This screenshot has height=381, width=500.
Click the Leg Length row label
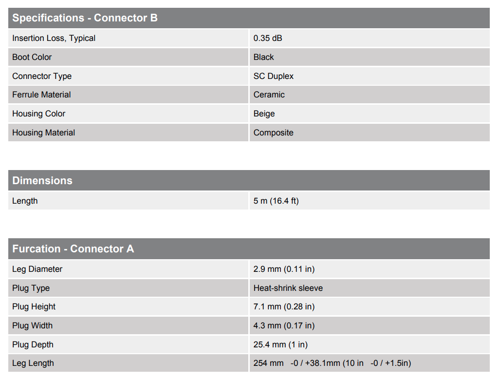point(33,363)
